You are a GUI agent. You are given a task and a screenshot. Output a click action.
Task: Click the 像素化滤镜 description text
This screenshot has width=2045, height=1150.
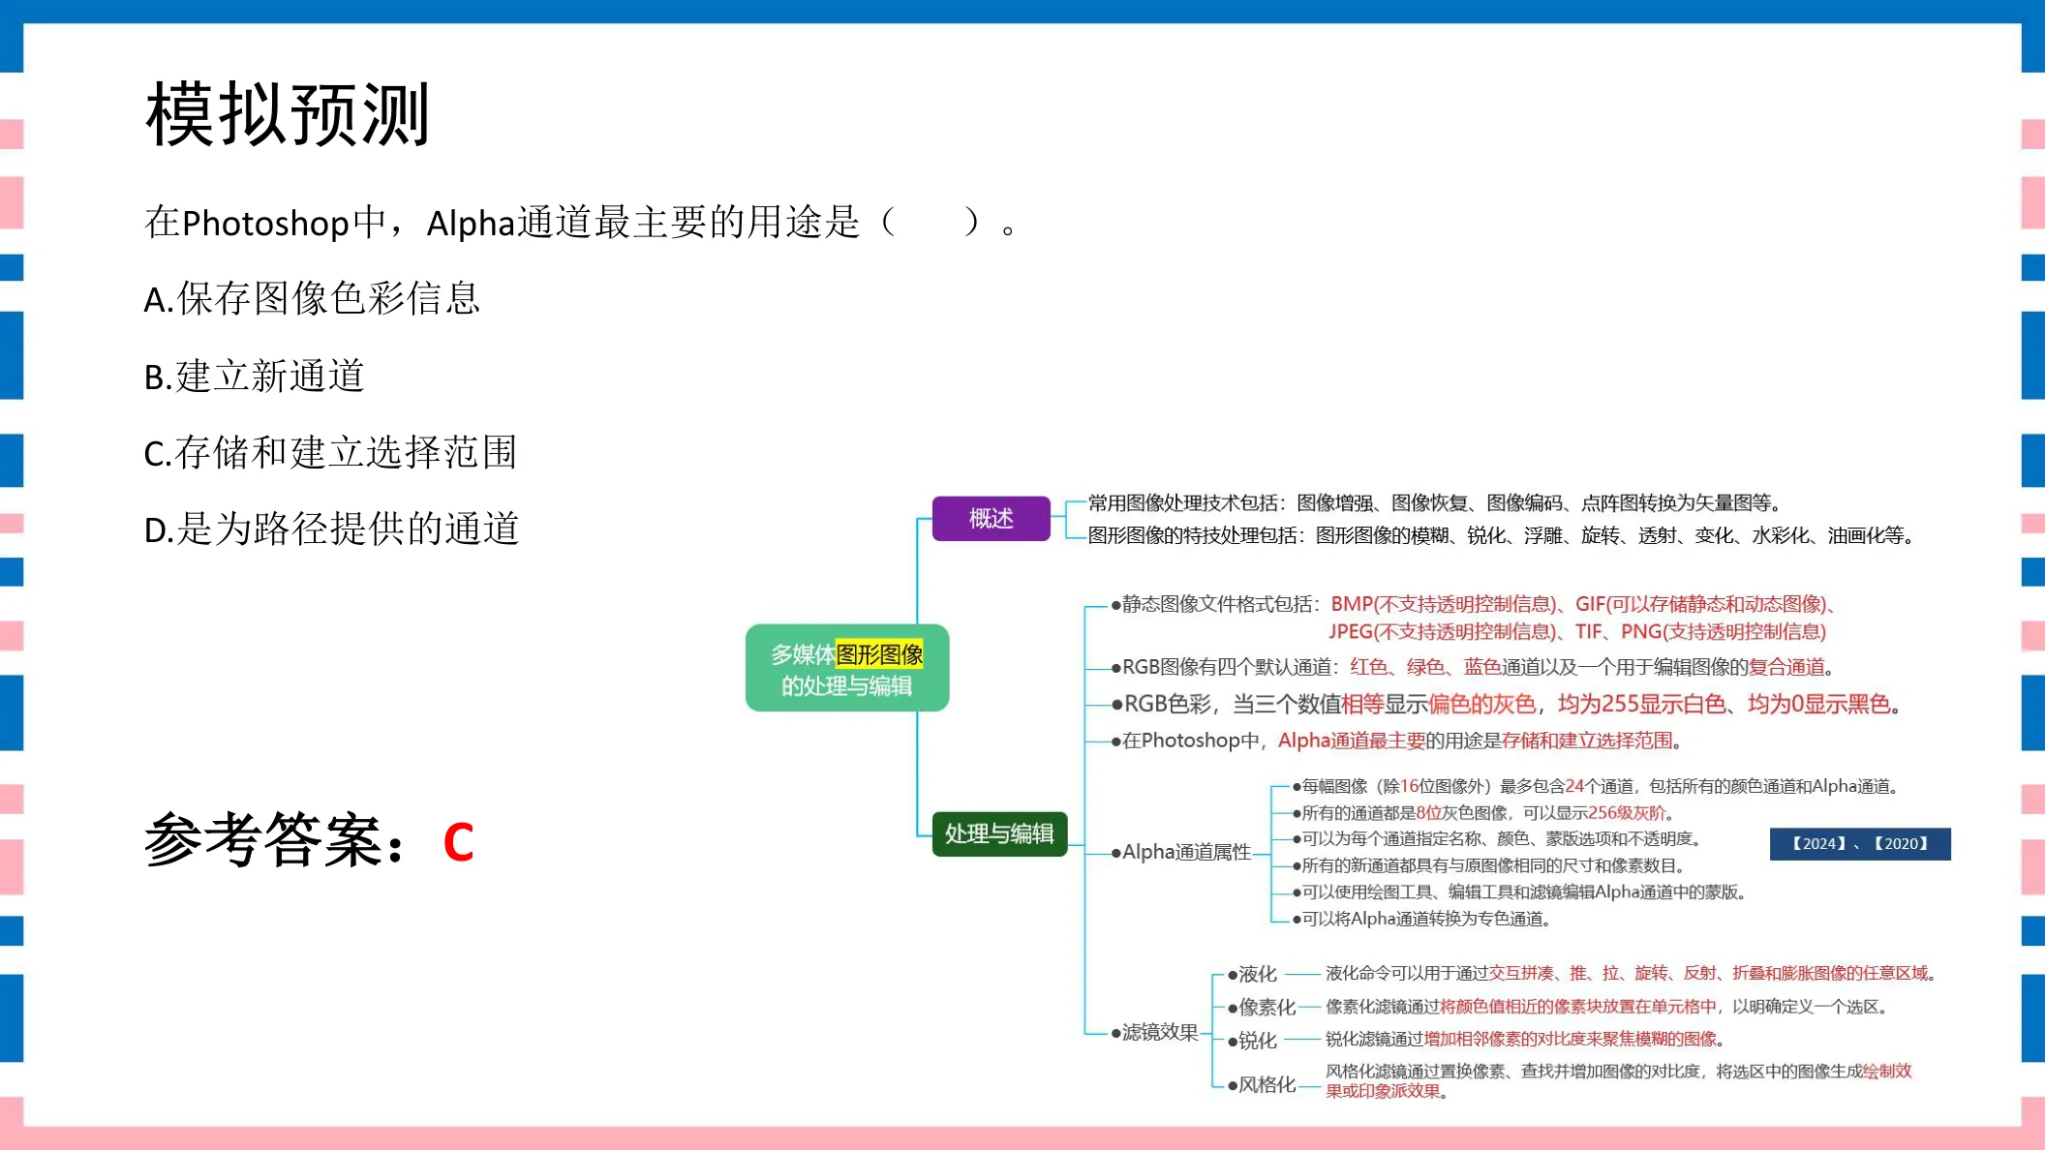tap(1607, 1007)
